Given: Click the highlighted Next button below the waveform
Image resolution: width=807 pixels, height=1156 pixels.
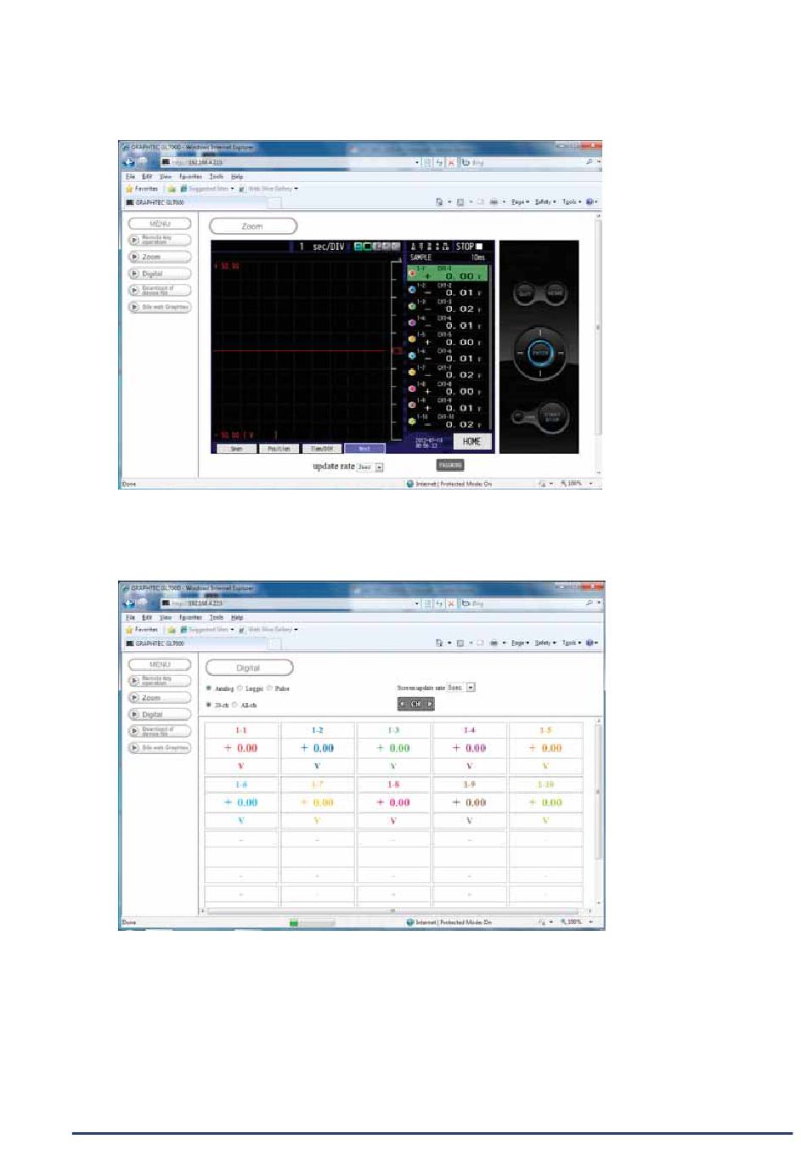Looking at the screenshot, I should point(364,449).
